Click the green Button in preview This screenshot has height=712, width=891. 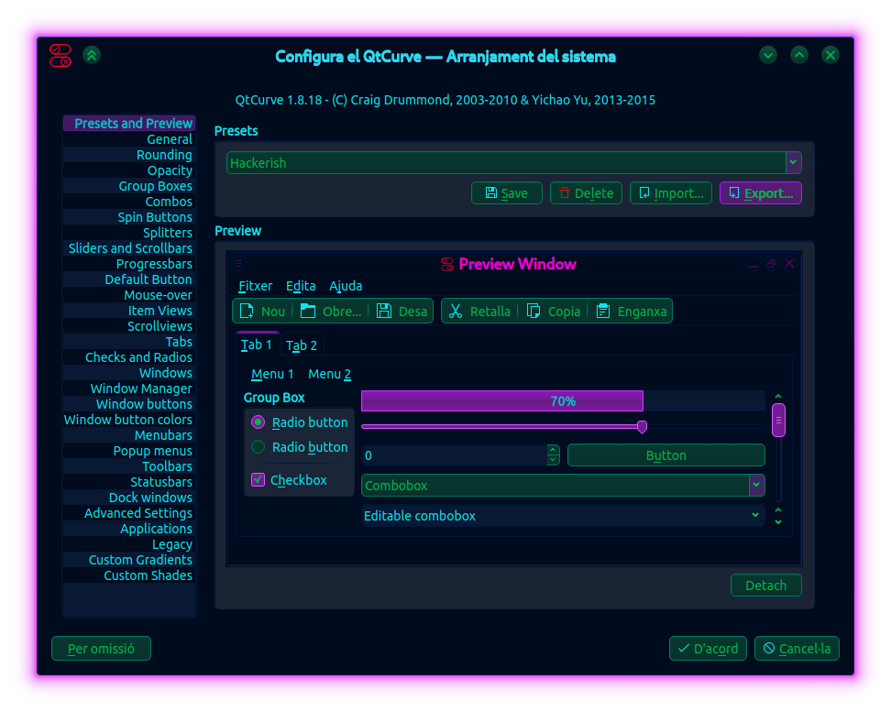pyautogui.click(x=666, y=455)
